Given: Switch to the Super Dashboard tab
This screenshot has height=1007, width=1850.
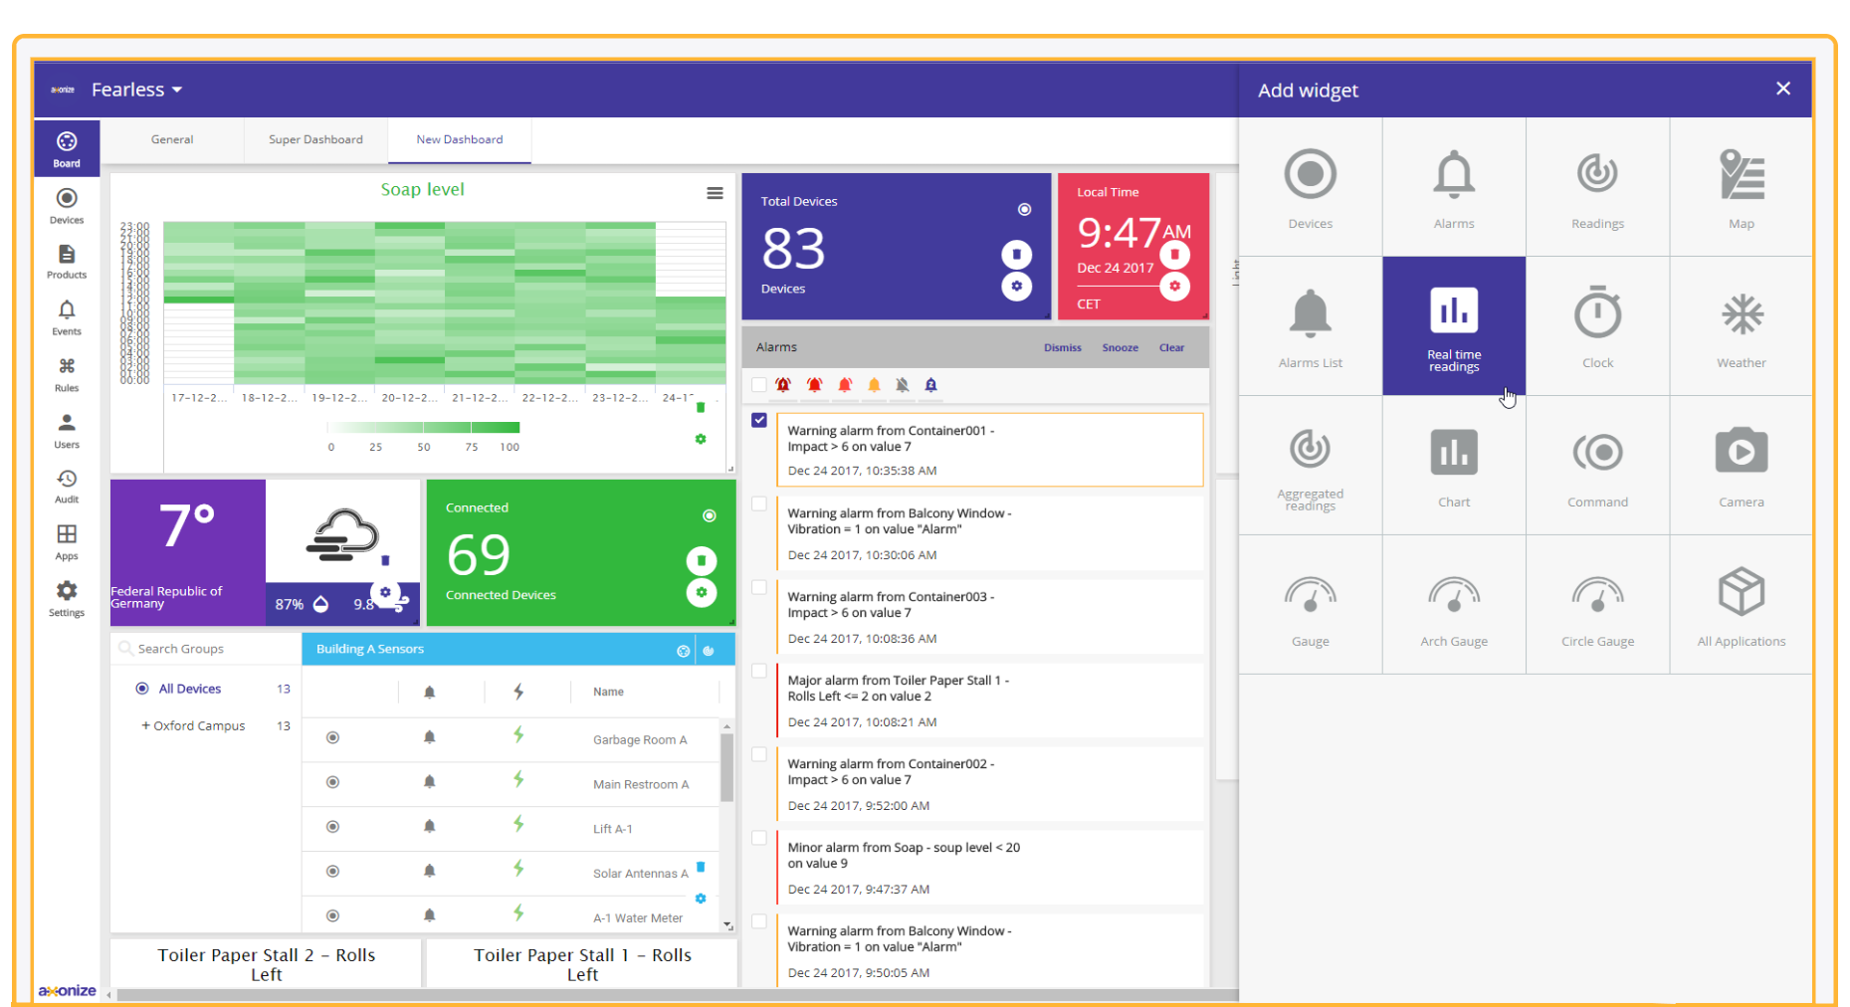Looking at the screenshot, I should pos(315,140).
